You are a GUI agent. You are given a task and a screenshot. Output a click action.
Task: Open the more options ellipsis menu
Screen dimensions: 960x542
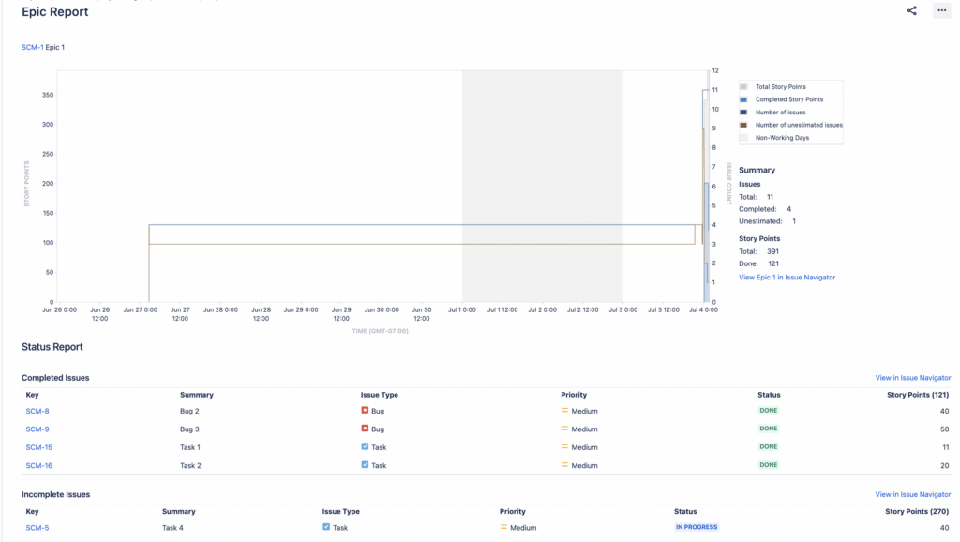click(940, 11)
